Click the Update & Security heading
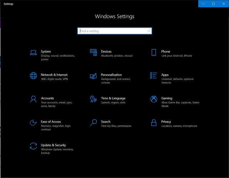The image size is (229, 178). 53,145
